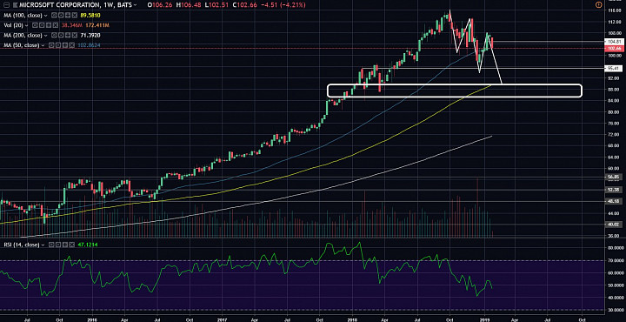Click the icon just left of the MA (200) remove X
The image size is (626, 322).
tap(68, 35)
